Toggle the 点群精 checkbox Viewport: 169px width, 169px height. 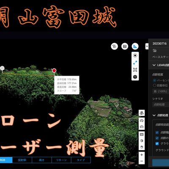(x=157, y=133)
